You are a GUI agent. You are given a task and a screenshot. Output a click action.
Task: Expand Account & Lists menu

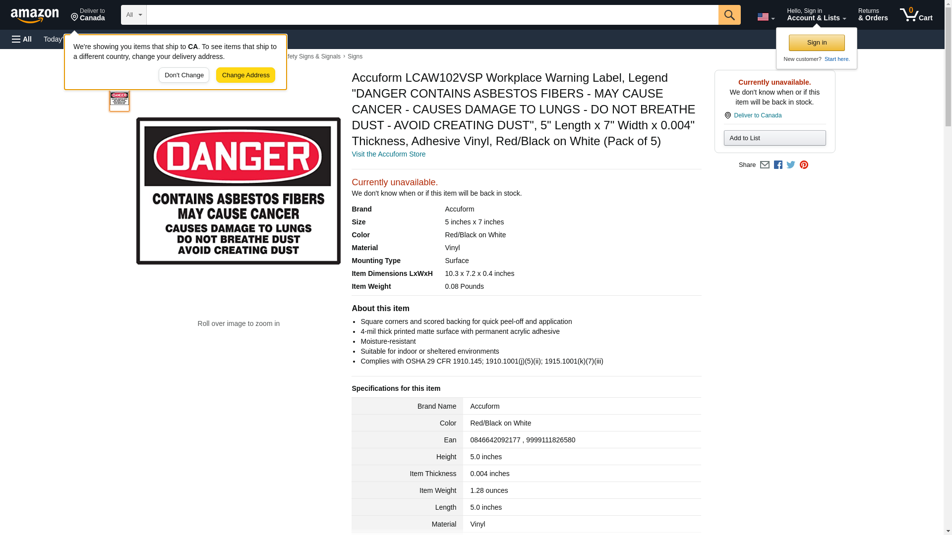coord(816,15)
